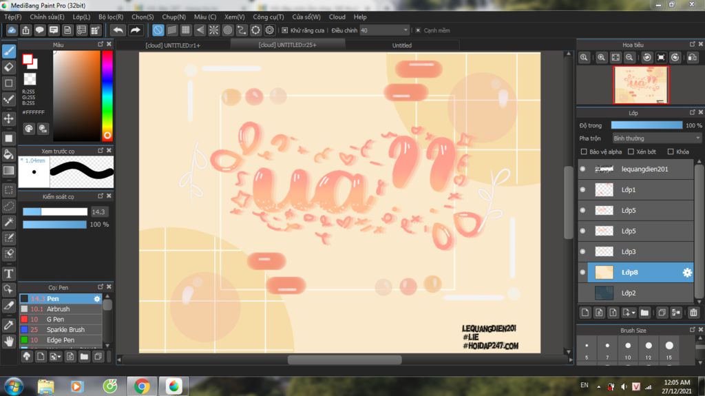Open the Bộ lọc(R) menu
Screen dimensions: 705x396
pyautogui.click(x=111, y=17)
